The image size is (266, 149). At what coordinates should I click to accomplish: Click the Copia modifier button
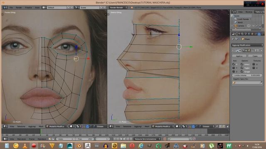click(255, 56)
